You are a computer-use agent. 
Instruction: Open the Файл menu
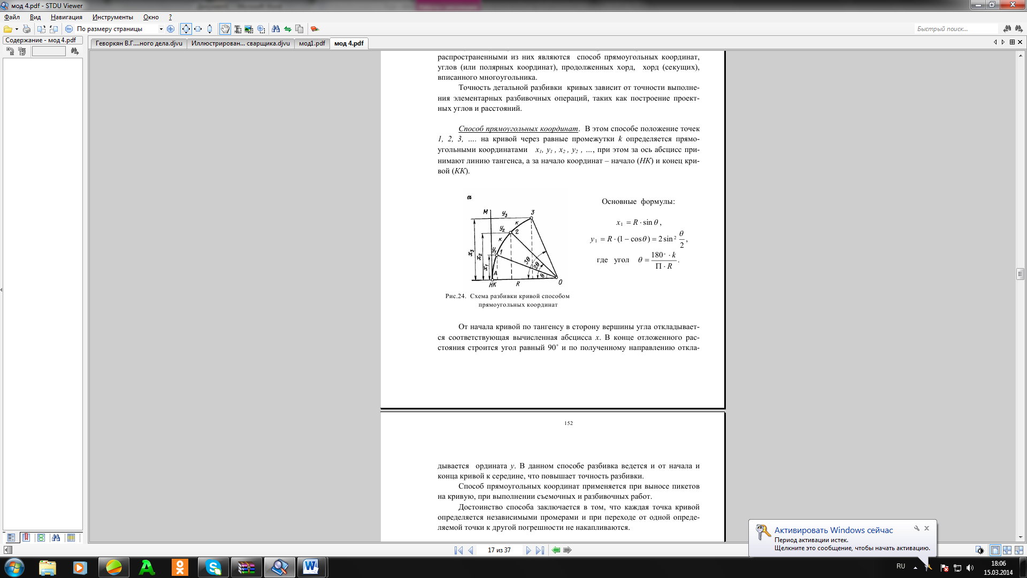click(12, 17)
